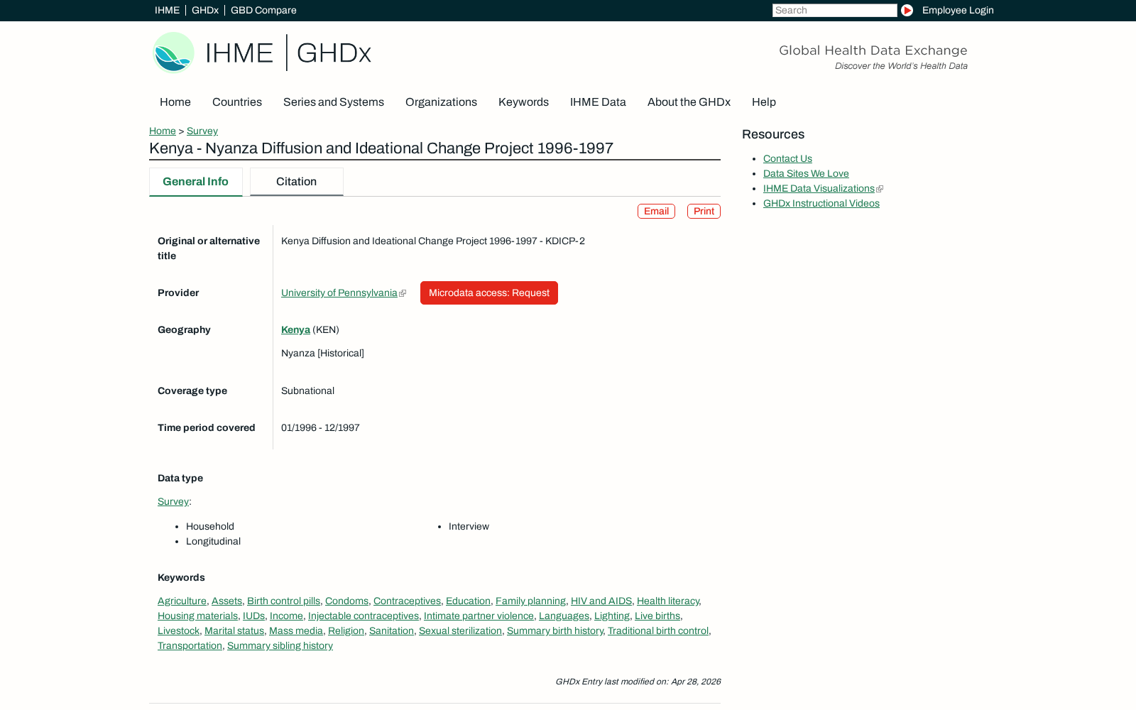The image size is (1136, 710).
Task: Click Employee Login
Action: point(958,10)
